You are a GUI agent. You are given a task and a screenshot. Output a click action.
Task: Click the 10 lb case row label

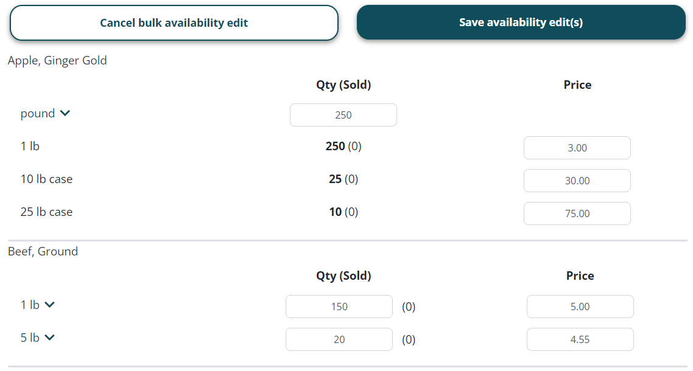pyautogui.click(x=46, y=179)
